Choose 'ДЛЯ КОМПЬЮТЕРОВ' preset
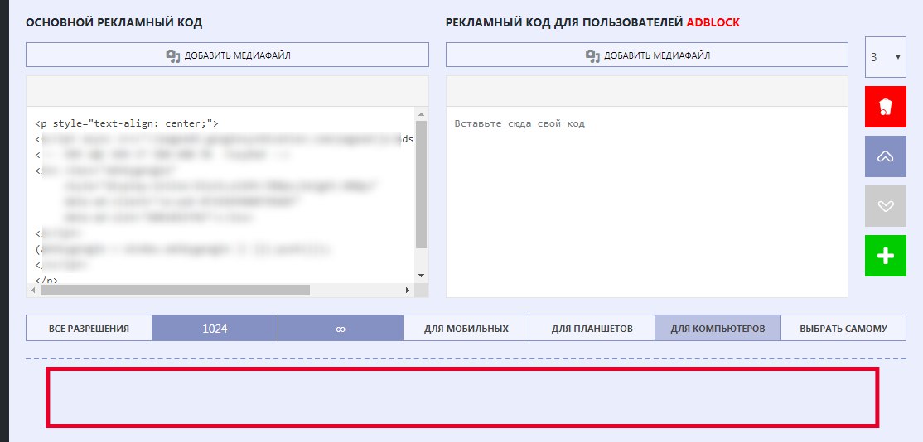Viewport: 923px width, 442px height. 718,328
